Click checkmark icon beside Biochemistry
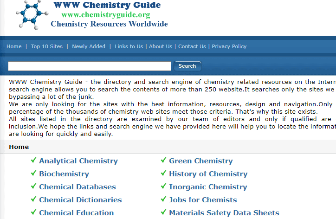Image resolution: width=336 pixels, height=219 pixels. [x=33, y=173]
